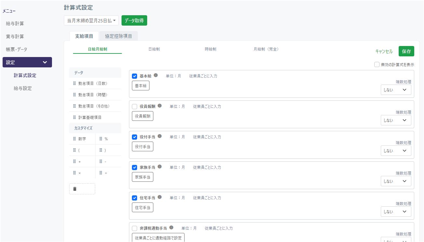Open the 端数処理 dropdown for 基本給
Viewport: 424px width, 242px height.
click(x=396, y=90)
